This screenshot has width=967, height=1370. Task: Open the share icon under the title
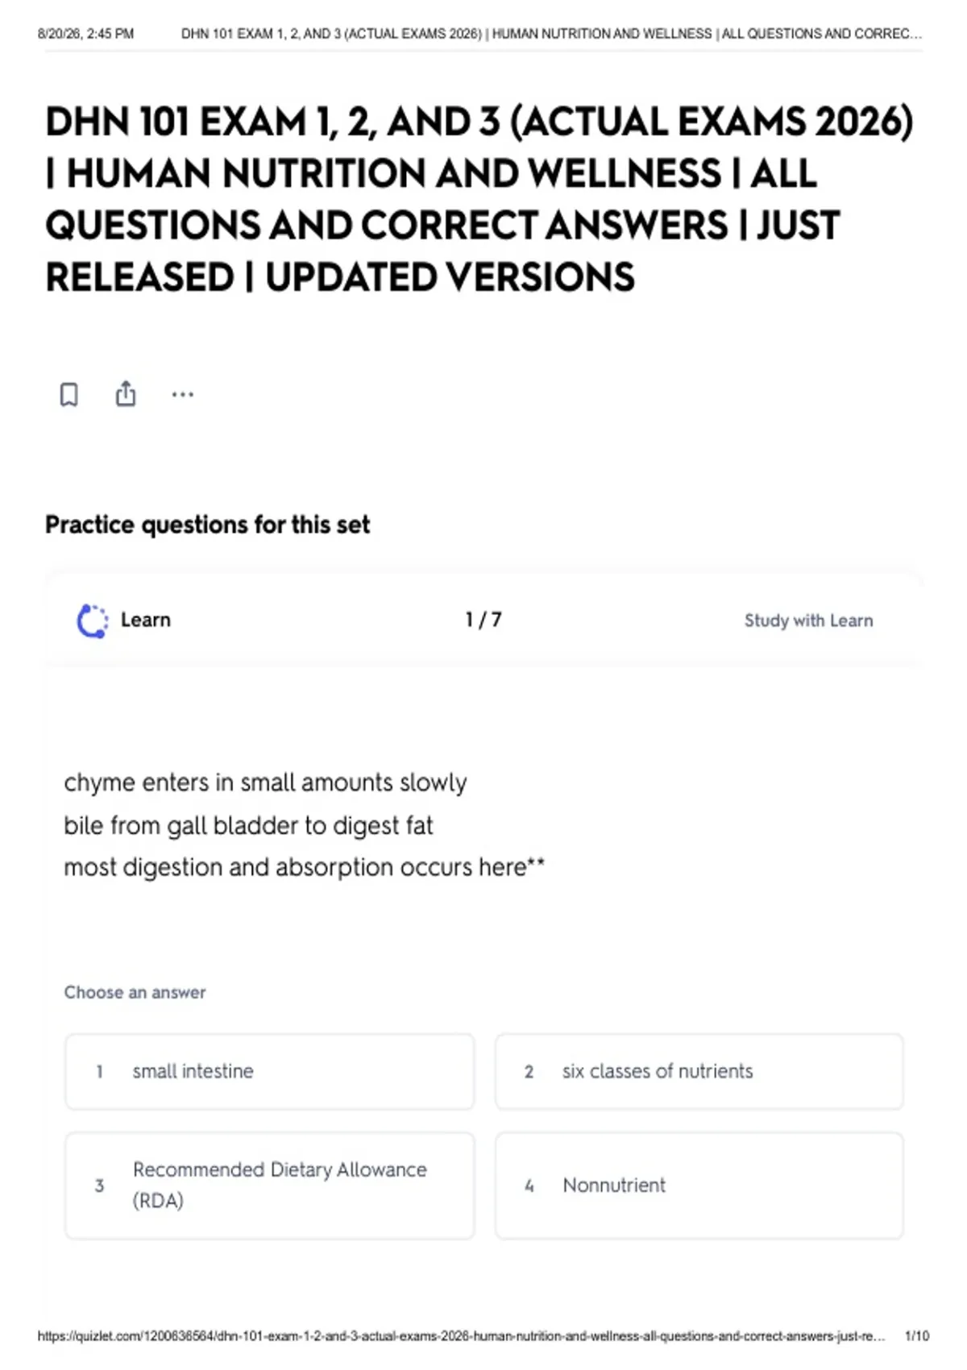[126, 393]
